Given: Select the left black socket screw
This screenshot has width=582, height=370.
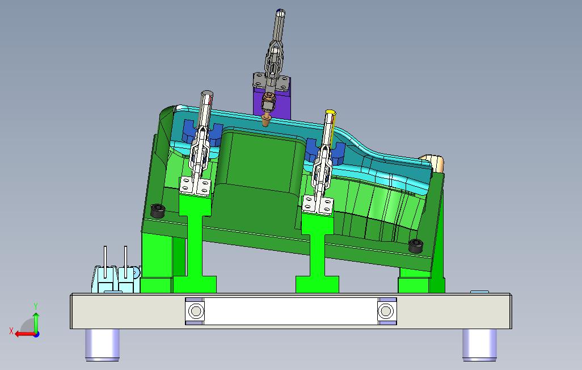Looking at the screenshot, I should pos(158,211).
